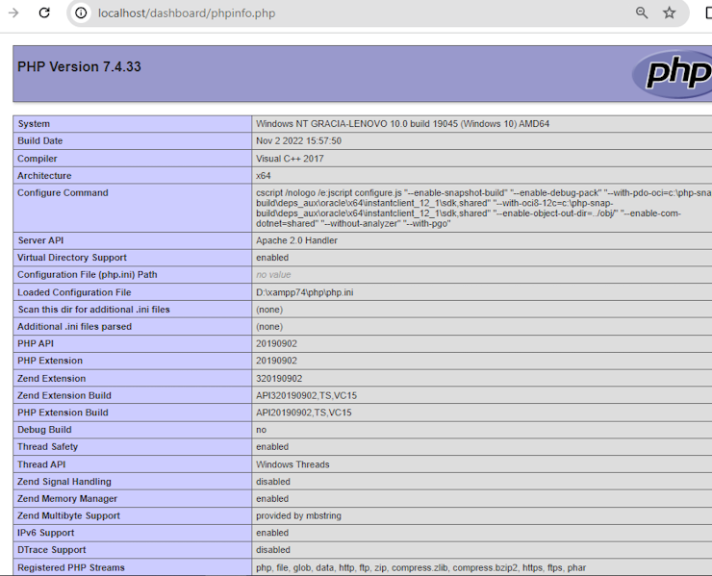Select the Loaded Configuration File label

[74, 292]
